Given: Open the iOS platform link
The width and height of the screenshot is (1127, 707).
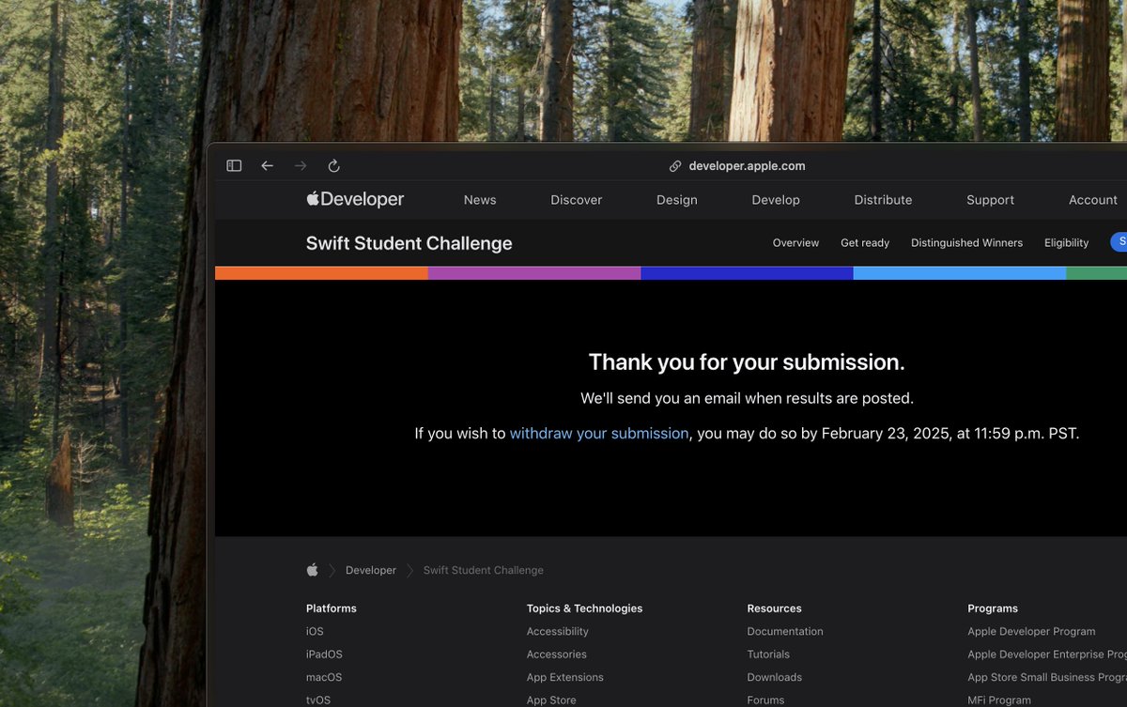Looking at the screenshot, I should click(x=315, y=632).
